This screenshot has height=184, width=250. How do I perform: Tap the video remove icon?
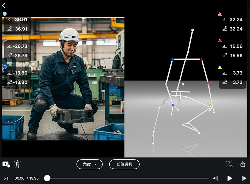[x=6, y=164]
